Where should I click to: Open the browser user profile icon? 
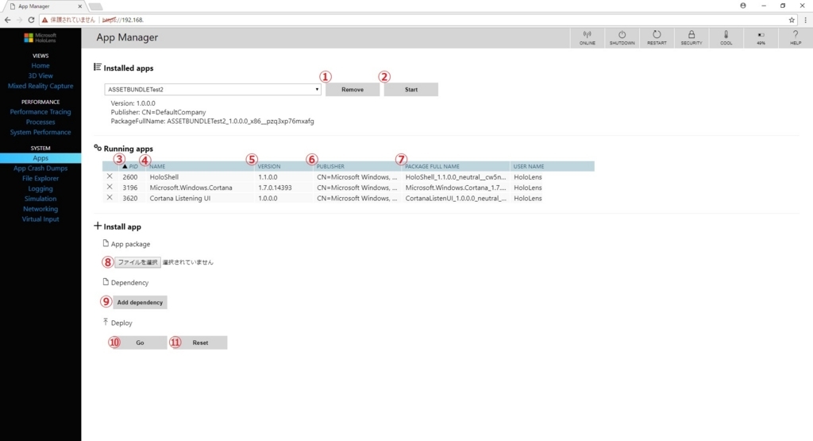[x=743, y=6]
